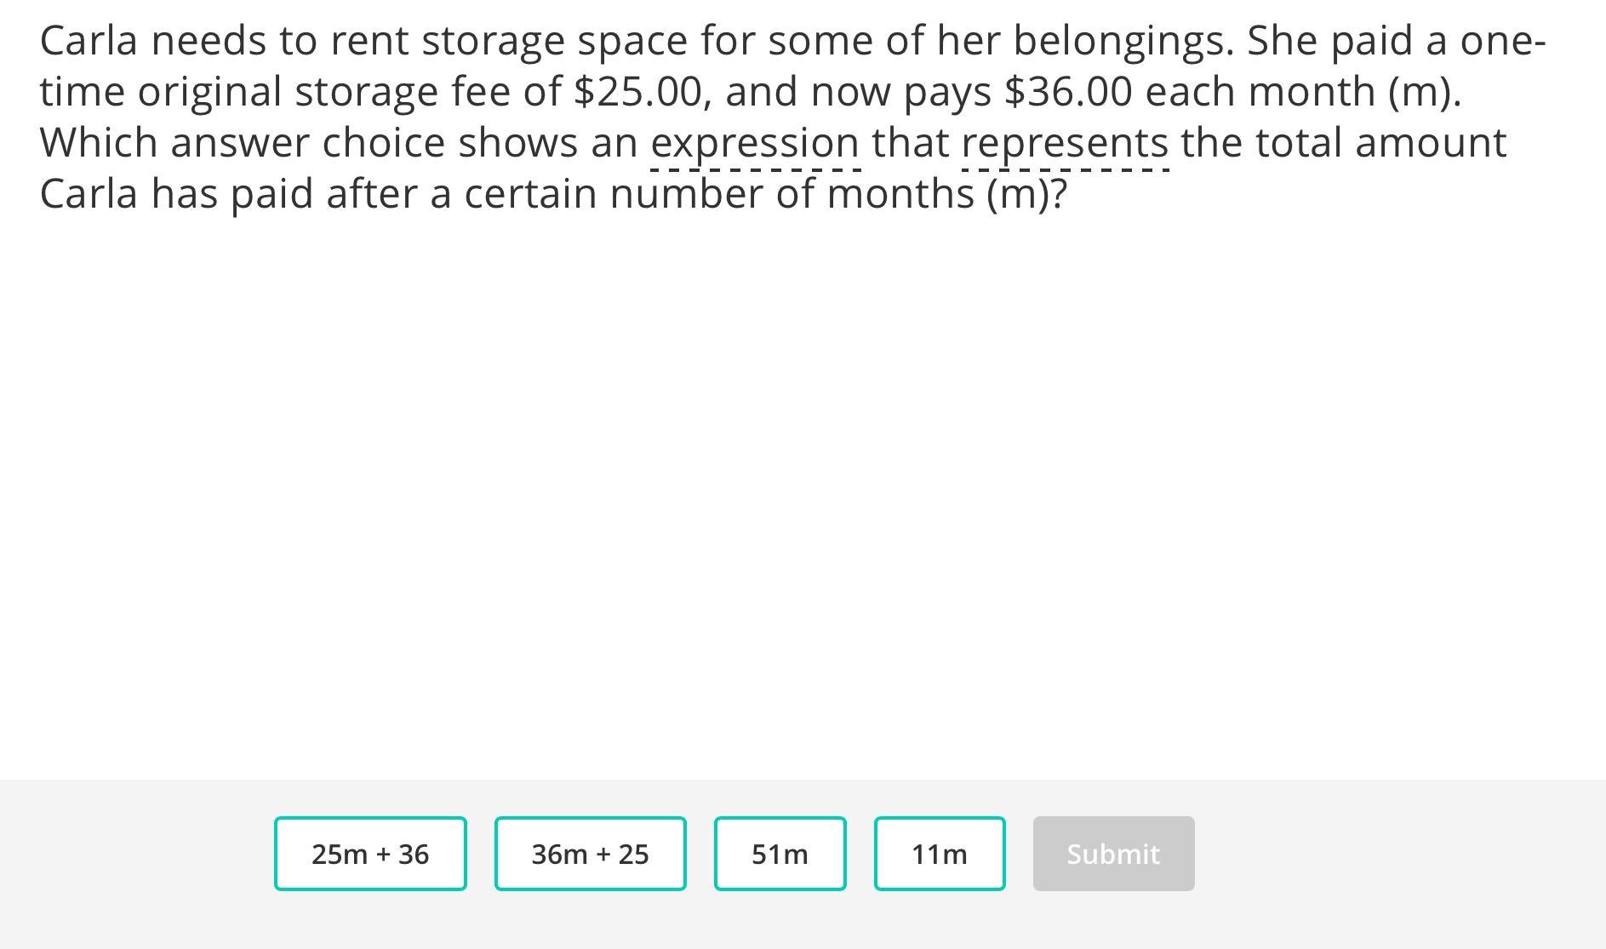Click the "$36.00" monthly amount text
The height and width of the screenshot is (949, 1606).
tap(1068, 92)
